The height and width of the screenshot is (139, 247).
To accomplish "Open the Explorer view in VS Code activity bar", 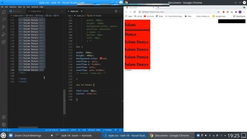I will 3,12.
